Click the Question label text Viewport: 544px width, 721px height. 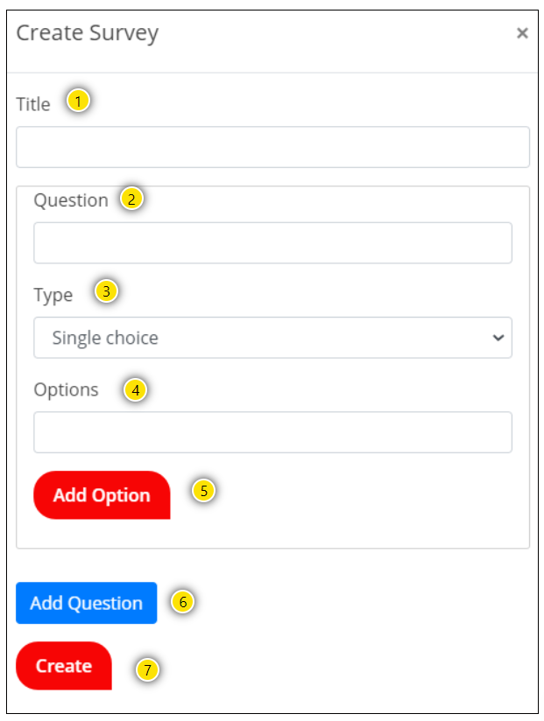[71, 200]
